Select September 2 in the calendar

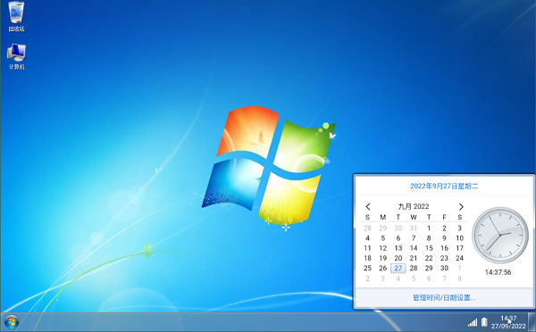(x=444, y=228)
